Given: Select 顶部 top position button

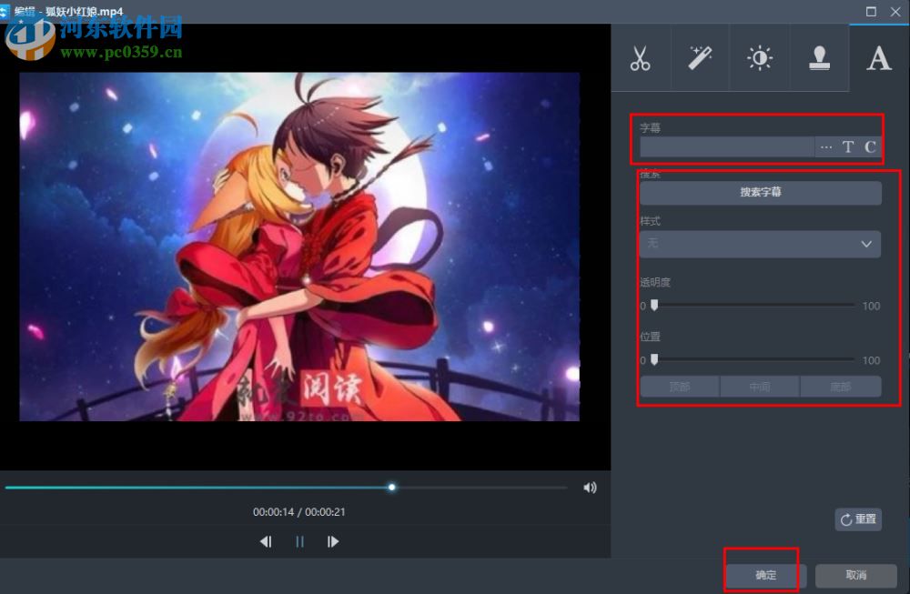Looking at the screenshot, I should coord(680,387).
